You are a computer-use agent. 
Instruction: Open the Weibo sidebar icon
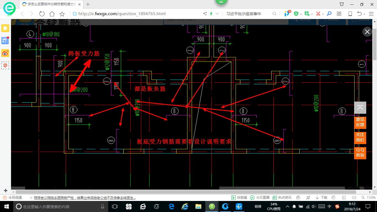5,53
